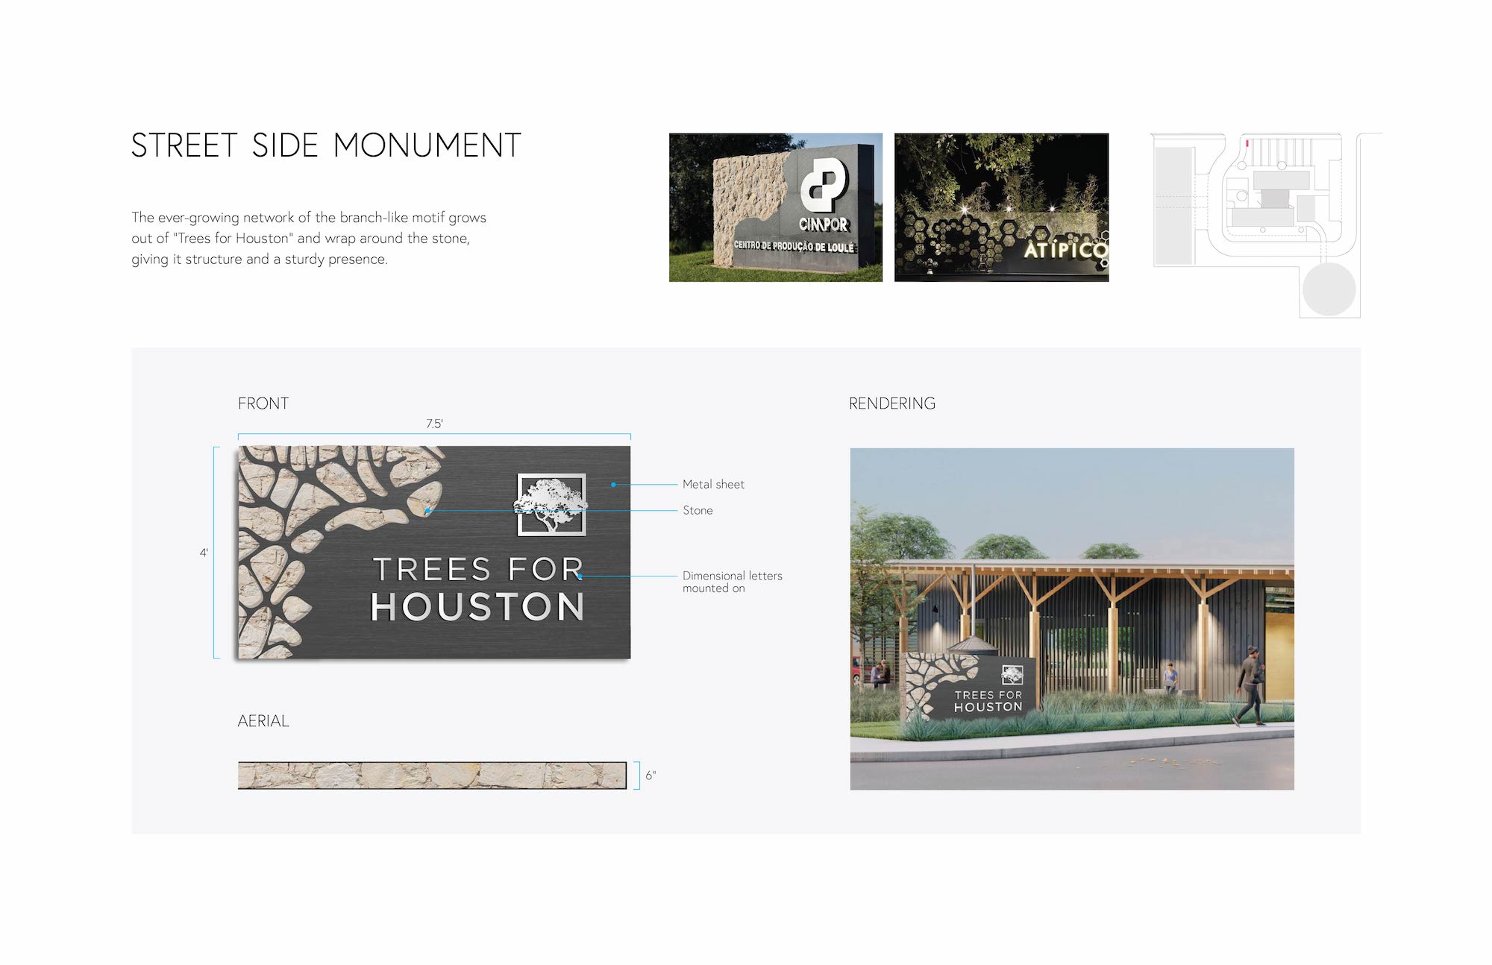Click the Stone callout label
This screenshot has height=965, width=1492.
(x=698, y=510)
